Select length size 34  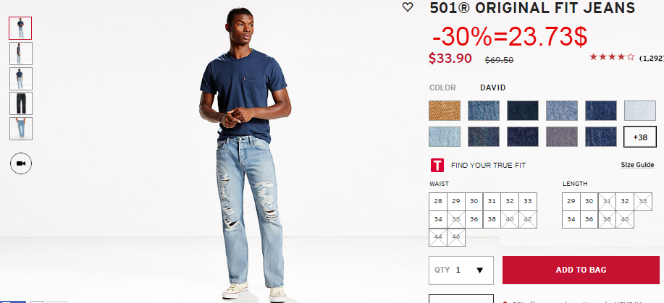tap(571, 220)
